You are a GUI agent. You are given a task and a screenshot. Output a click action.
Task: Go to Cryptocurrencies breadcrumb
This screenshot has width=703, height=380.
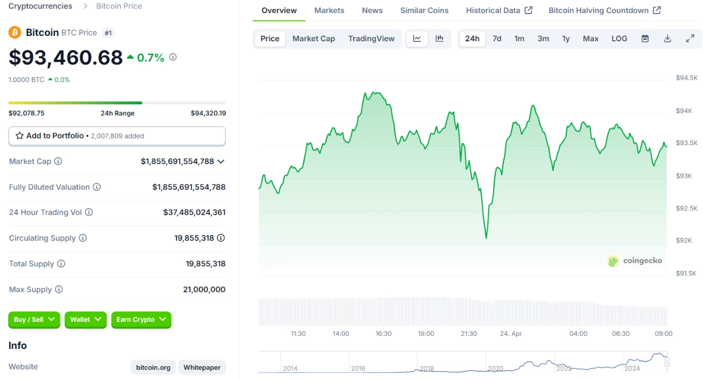(x=40, y=6)
